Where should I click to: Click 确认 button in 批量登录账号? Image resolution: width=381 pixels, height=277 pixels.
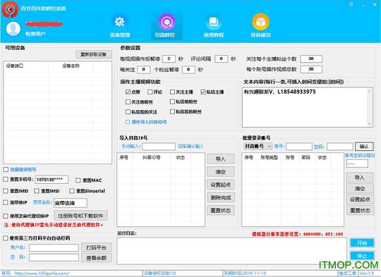(364, 147)
